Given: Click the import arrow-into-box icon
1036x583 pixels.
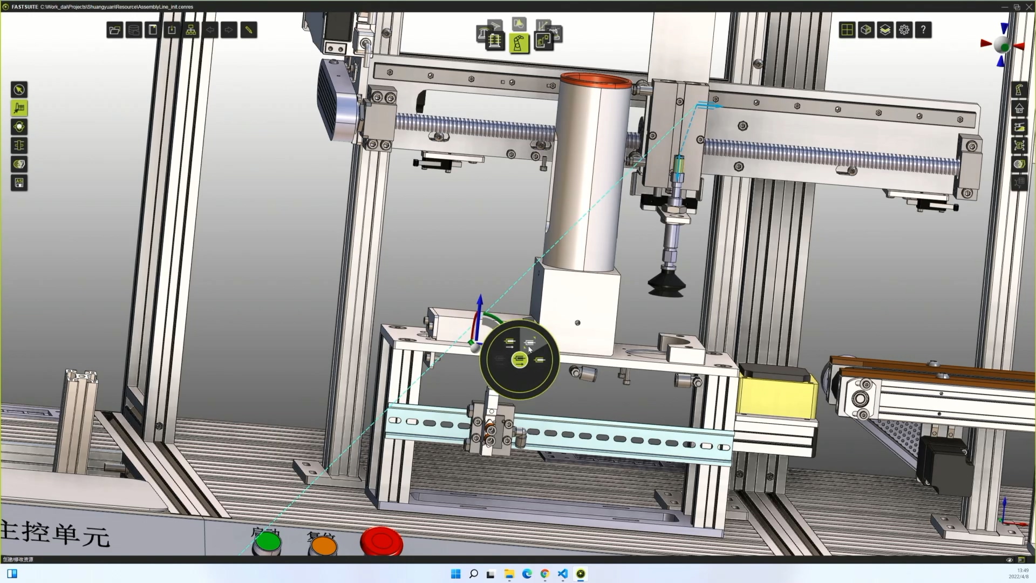Looking at the screenshot, I should point(172,30).
